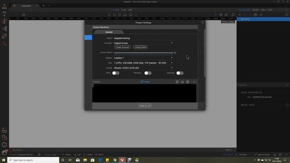Open the Size dropdown for droplet plan
The width and height of the screenshot is (290, 163).
143,63
